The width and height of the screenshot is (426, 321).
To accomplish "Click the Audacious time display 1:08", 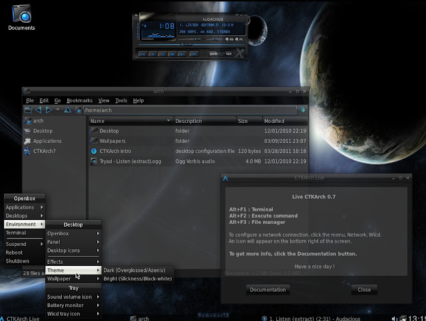I will [167, 26].
